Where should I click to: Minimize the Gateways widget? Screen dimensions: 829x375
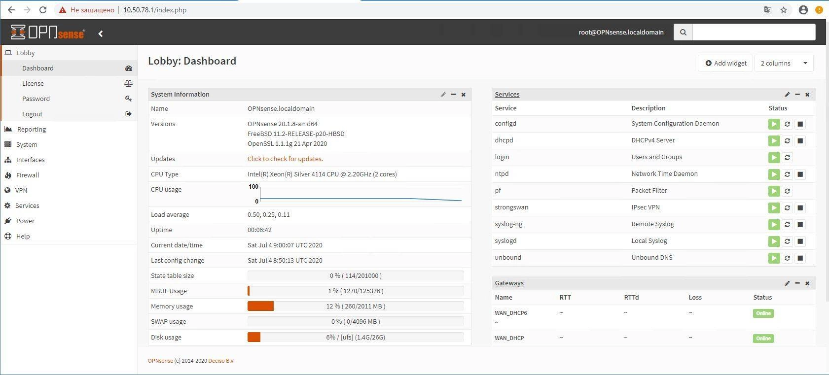(797, 283)
